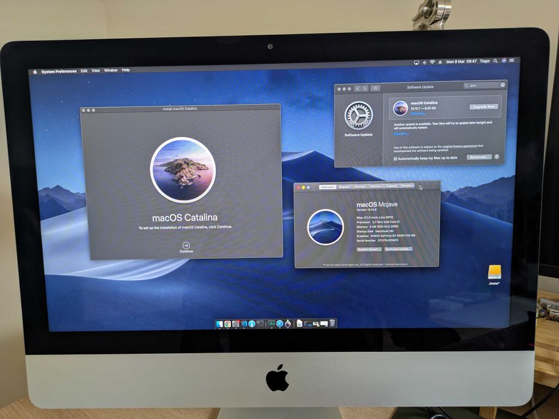Open Visual Studio Code from the Dock
The height and width of the screenshot is (419, 559).
(x=244, y=324)
